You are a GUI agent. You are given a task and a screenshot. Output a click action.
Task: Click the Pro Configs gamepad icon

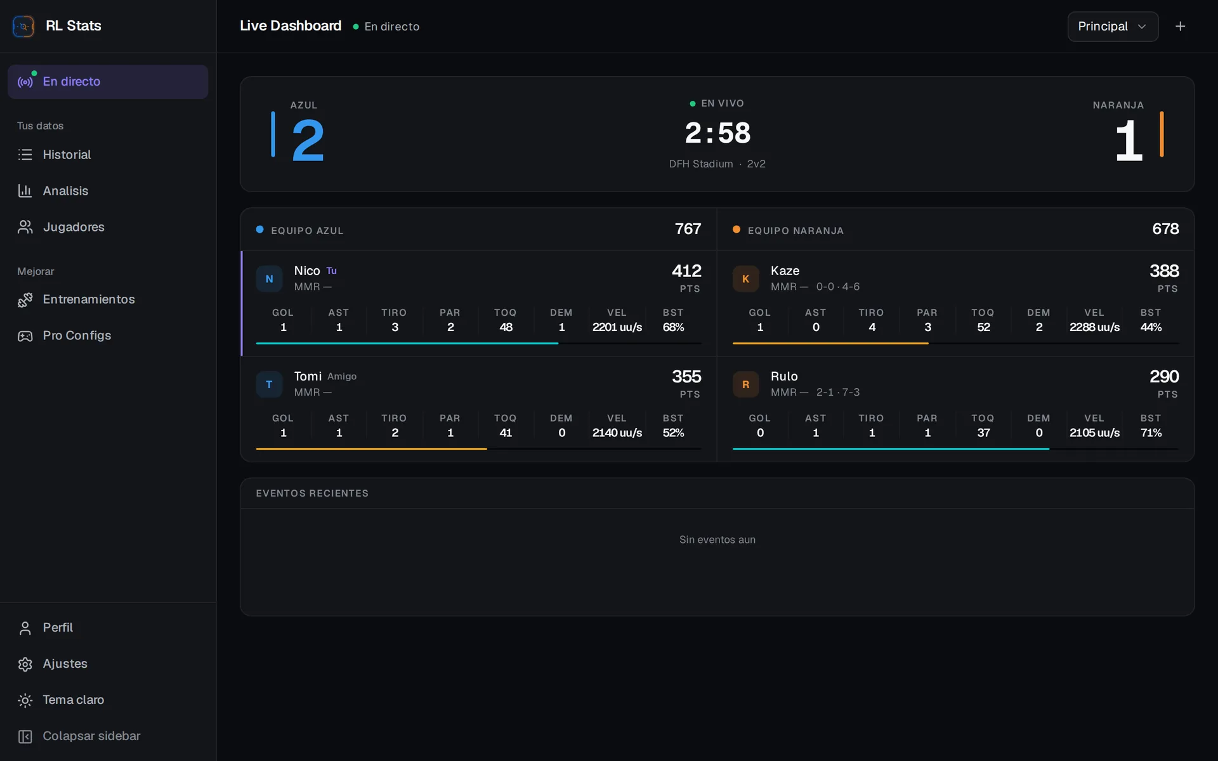25,335
